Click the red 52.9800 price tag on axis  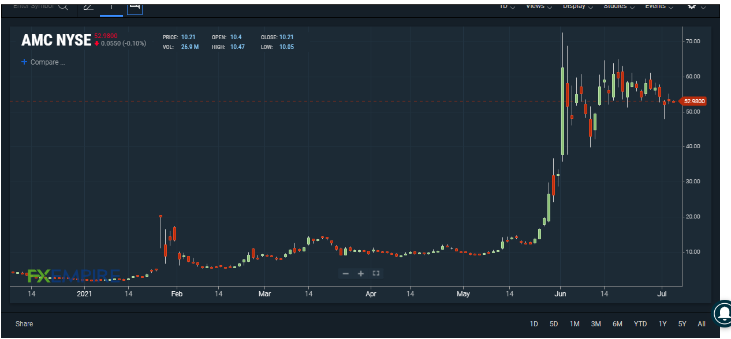pyautogui.click(x=694, y=101)
